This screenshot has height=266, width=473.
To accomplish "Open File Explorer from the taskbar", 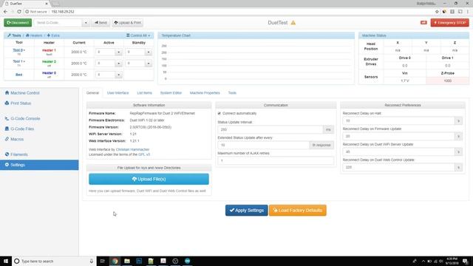I will pos(127,261).
